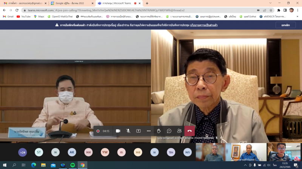This screenshot has height=169, width=302.
Task: Open the Chrome side panel icon
Action: [285, 10]
